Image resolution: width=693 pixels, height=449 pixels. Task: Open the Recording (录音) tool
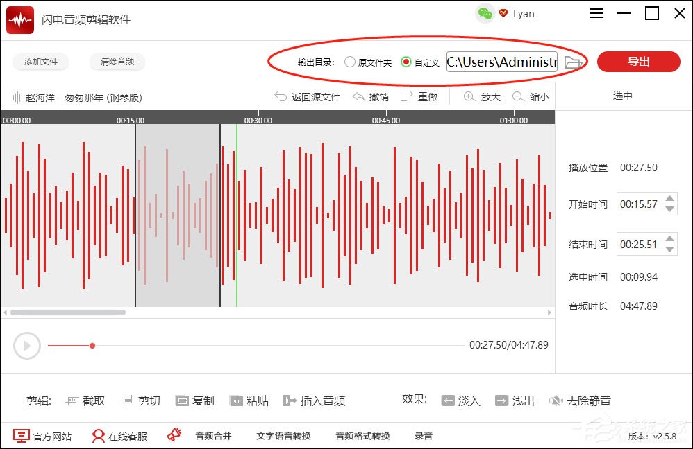pyautogui.click(x=424, y=436)
